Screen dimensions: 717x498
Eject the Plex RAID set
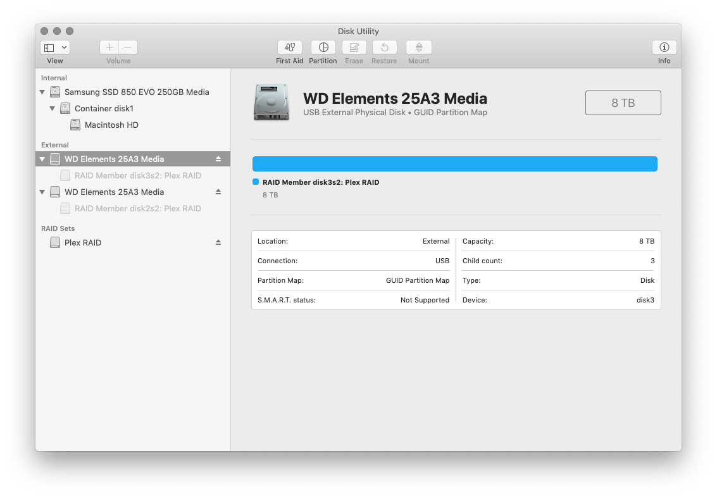pos(218,243)
